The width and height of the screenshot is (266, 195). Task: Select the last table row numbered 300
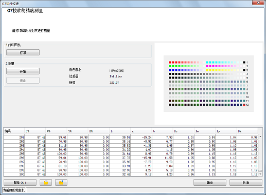tap(131, 174)
